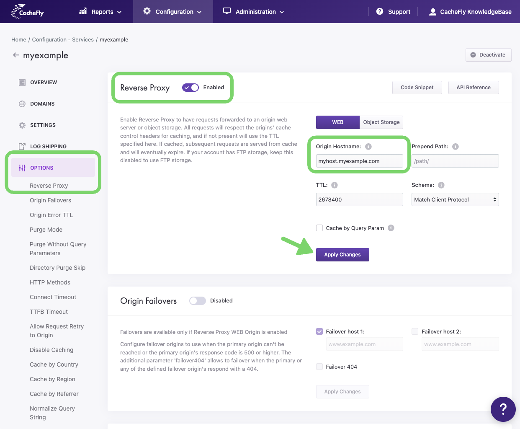Check the Cache by Query Param checkbox
This screenshot has width=520, height=429.
click(319, 228)
